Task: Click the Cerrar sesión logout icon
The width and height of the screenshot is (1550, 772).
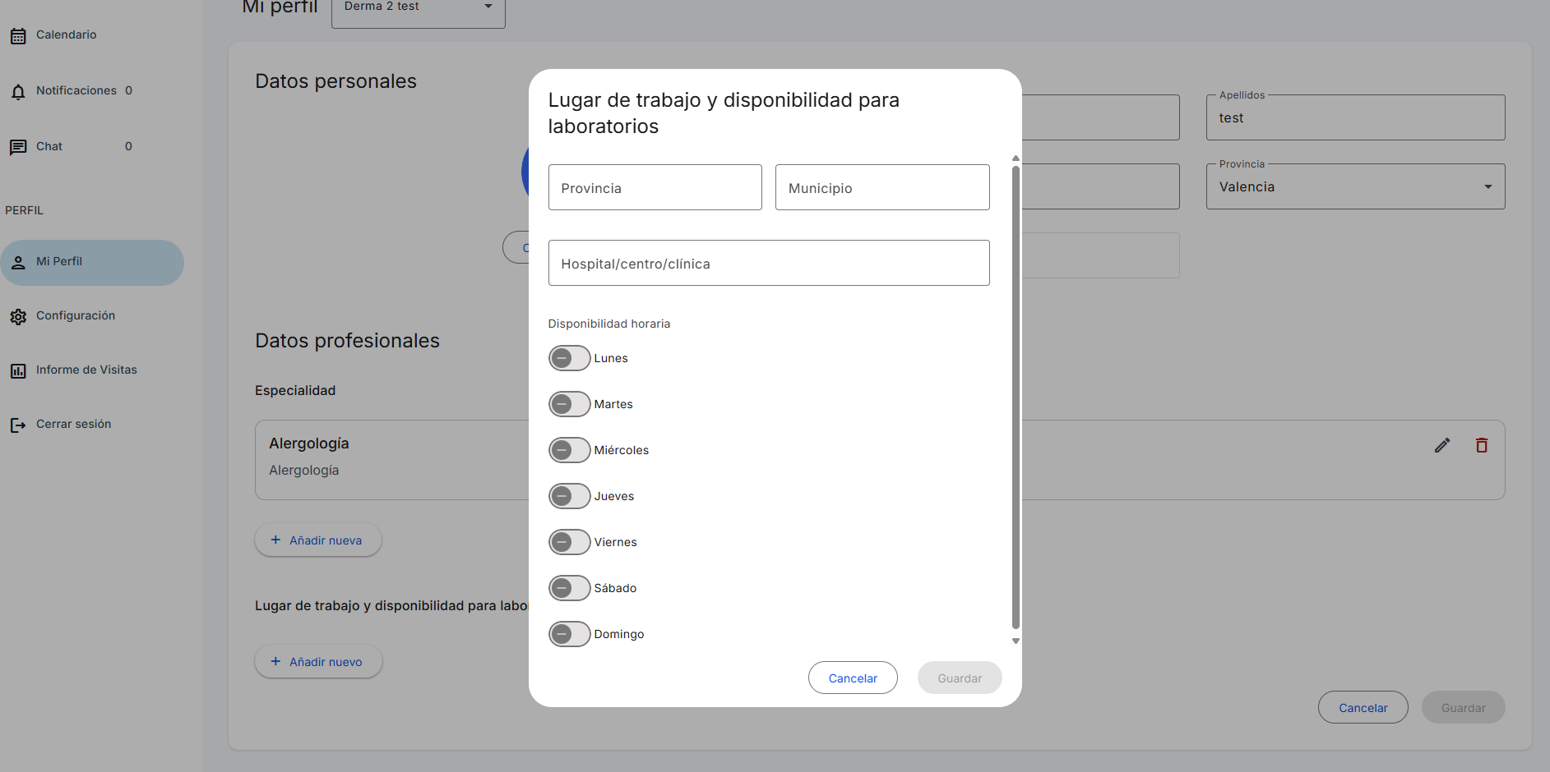Action: 18,425
